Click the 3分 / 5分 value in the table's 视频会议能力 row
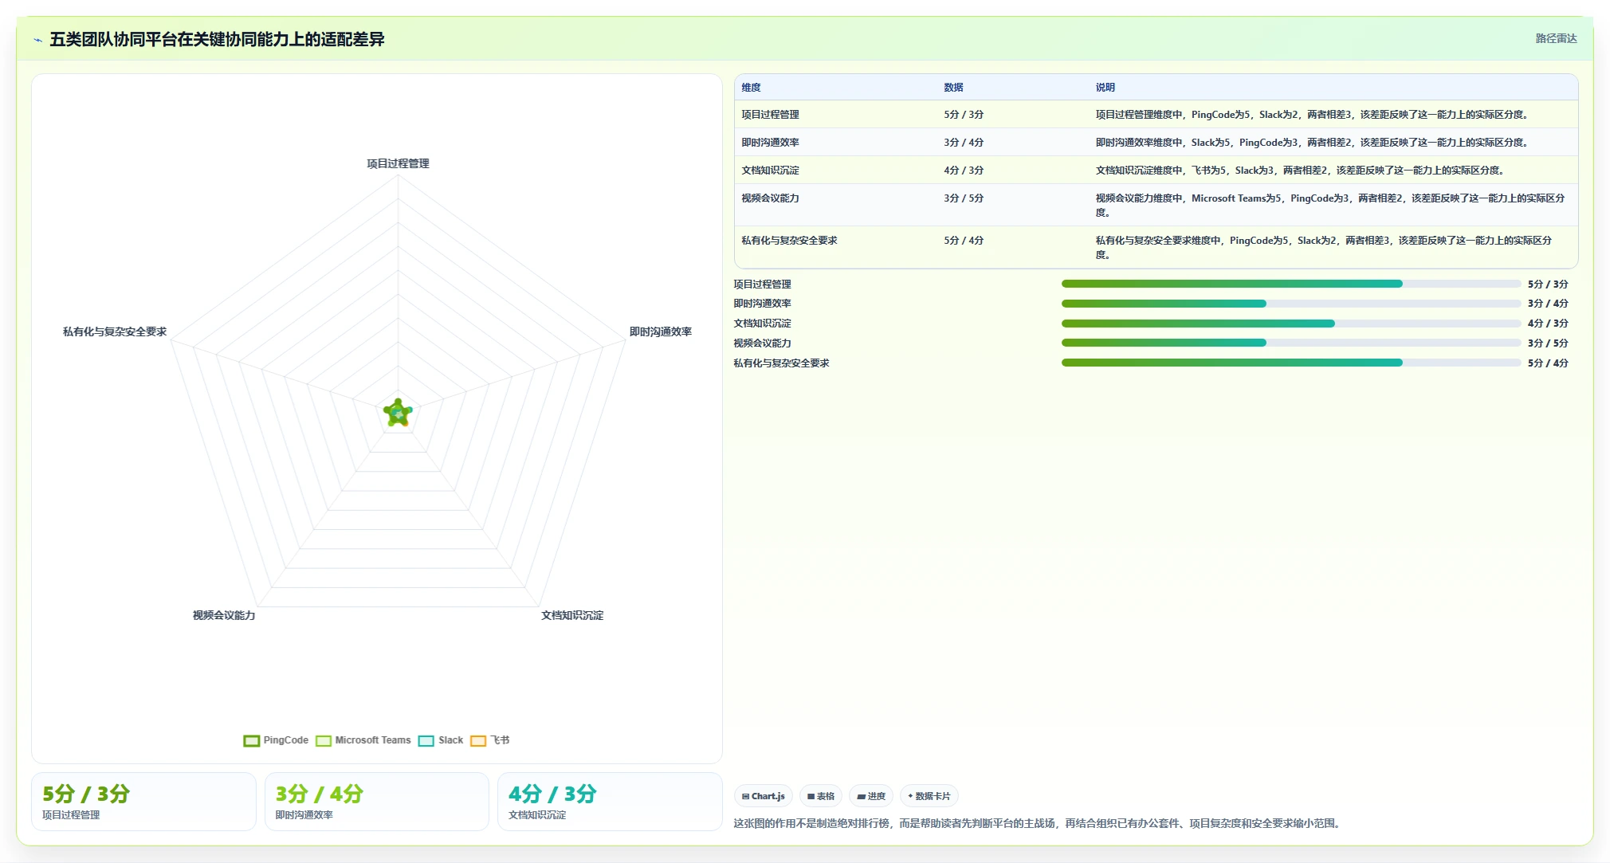 point(964,198)
